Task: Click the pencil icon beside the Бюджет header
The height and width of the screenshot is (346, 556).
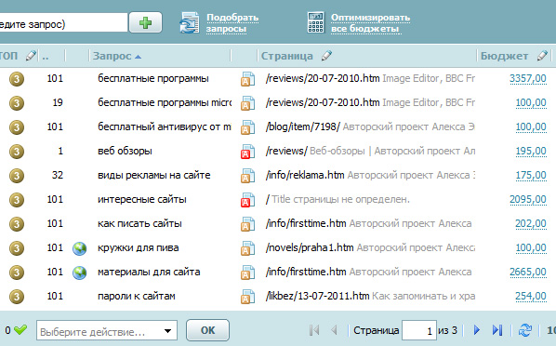Action: tap(542, 56)
